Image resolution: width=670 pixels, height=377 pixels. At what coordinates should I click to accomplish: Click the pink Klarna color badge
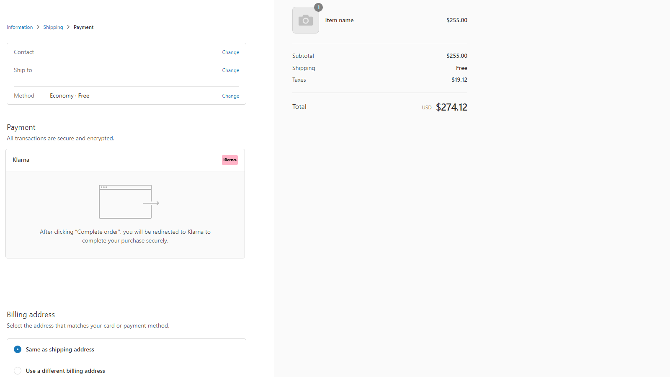[229, 160]
